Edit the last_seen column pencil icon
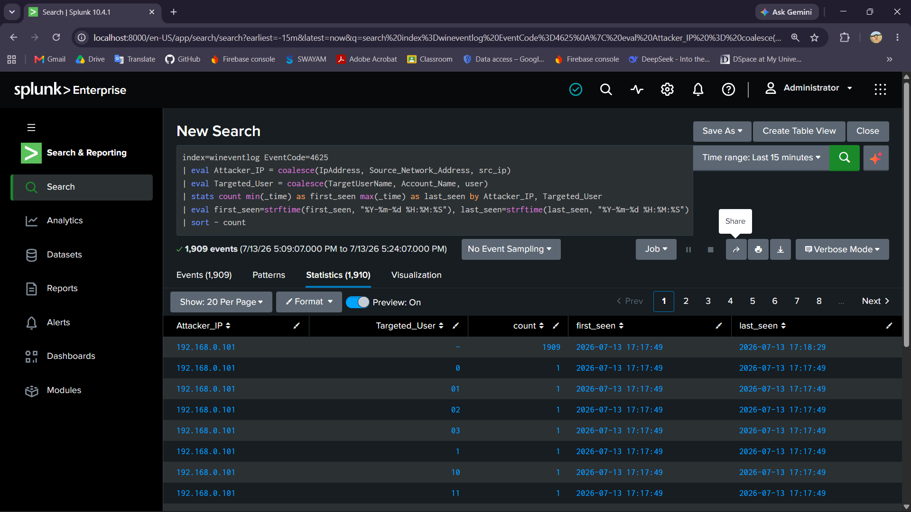The image size is (911, 512). point(889,326)
